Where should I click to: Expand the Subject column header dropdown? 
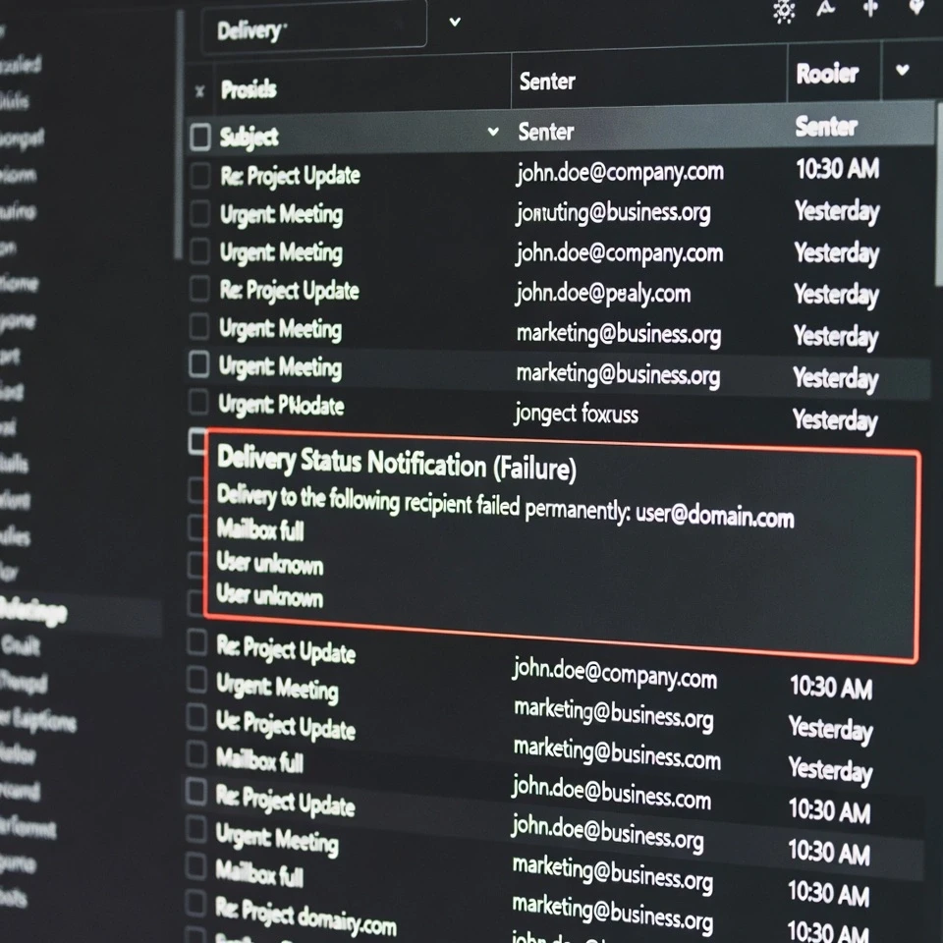click(491, 131)
